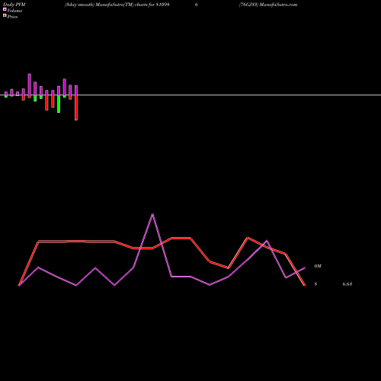The width and height of the screenshot is (381, 381).
Task: Select the 'Daily PVM' title text
Action: 14,5
